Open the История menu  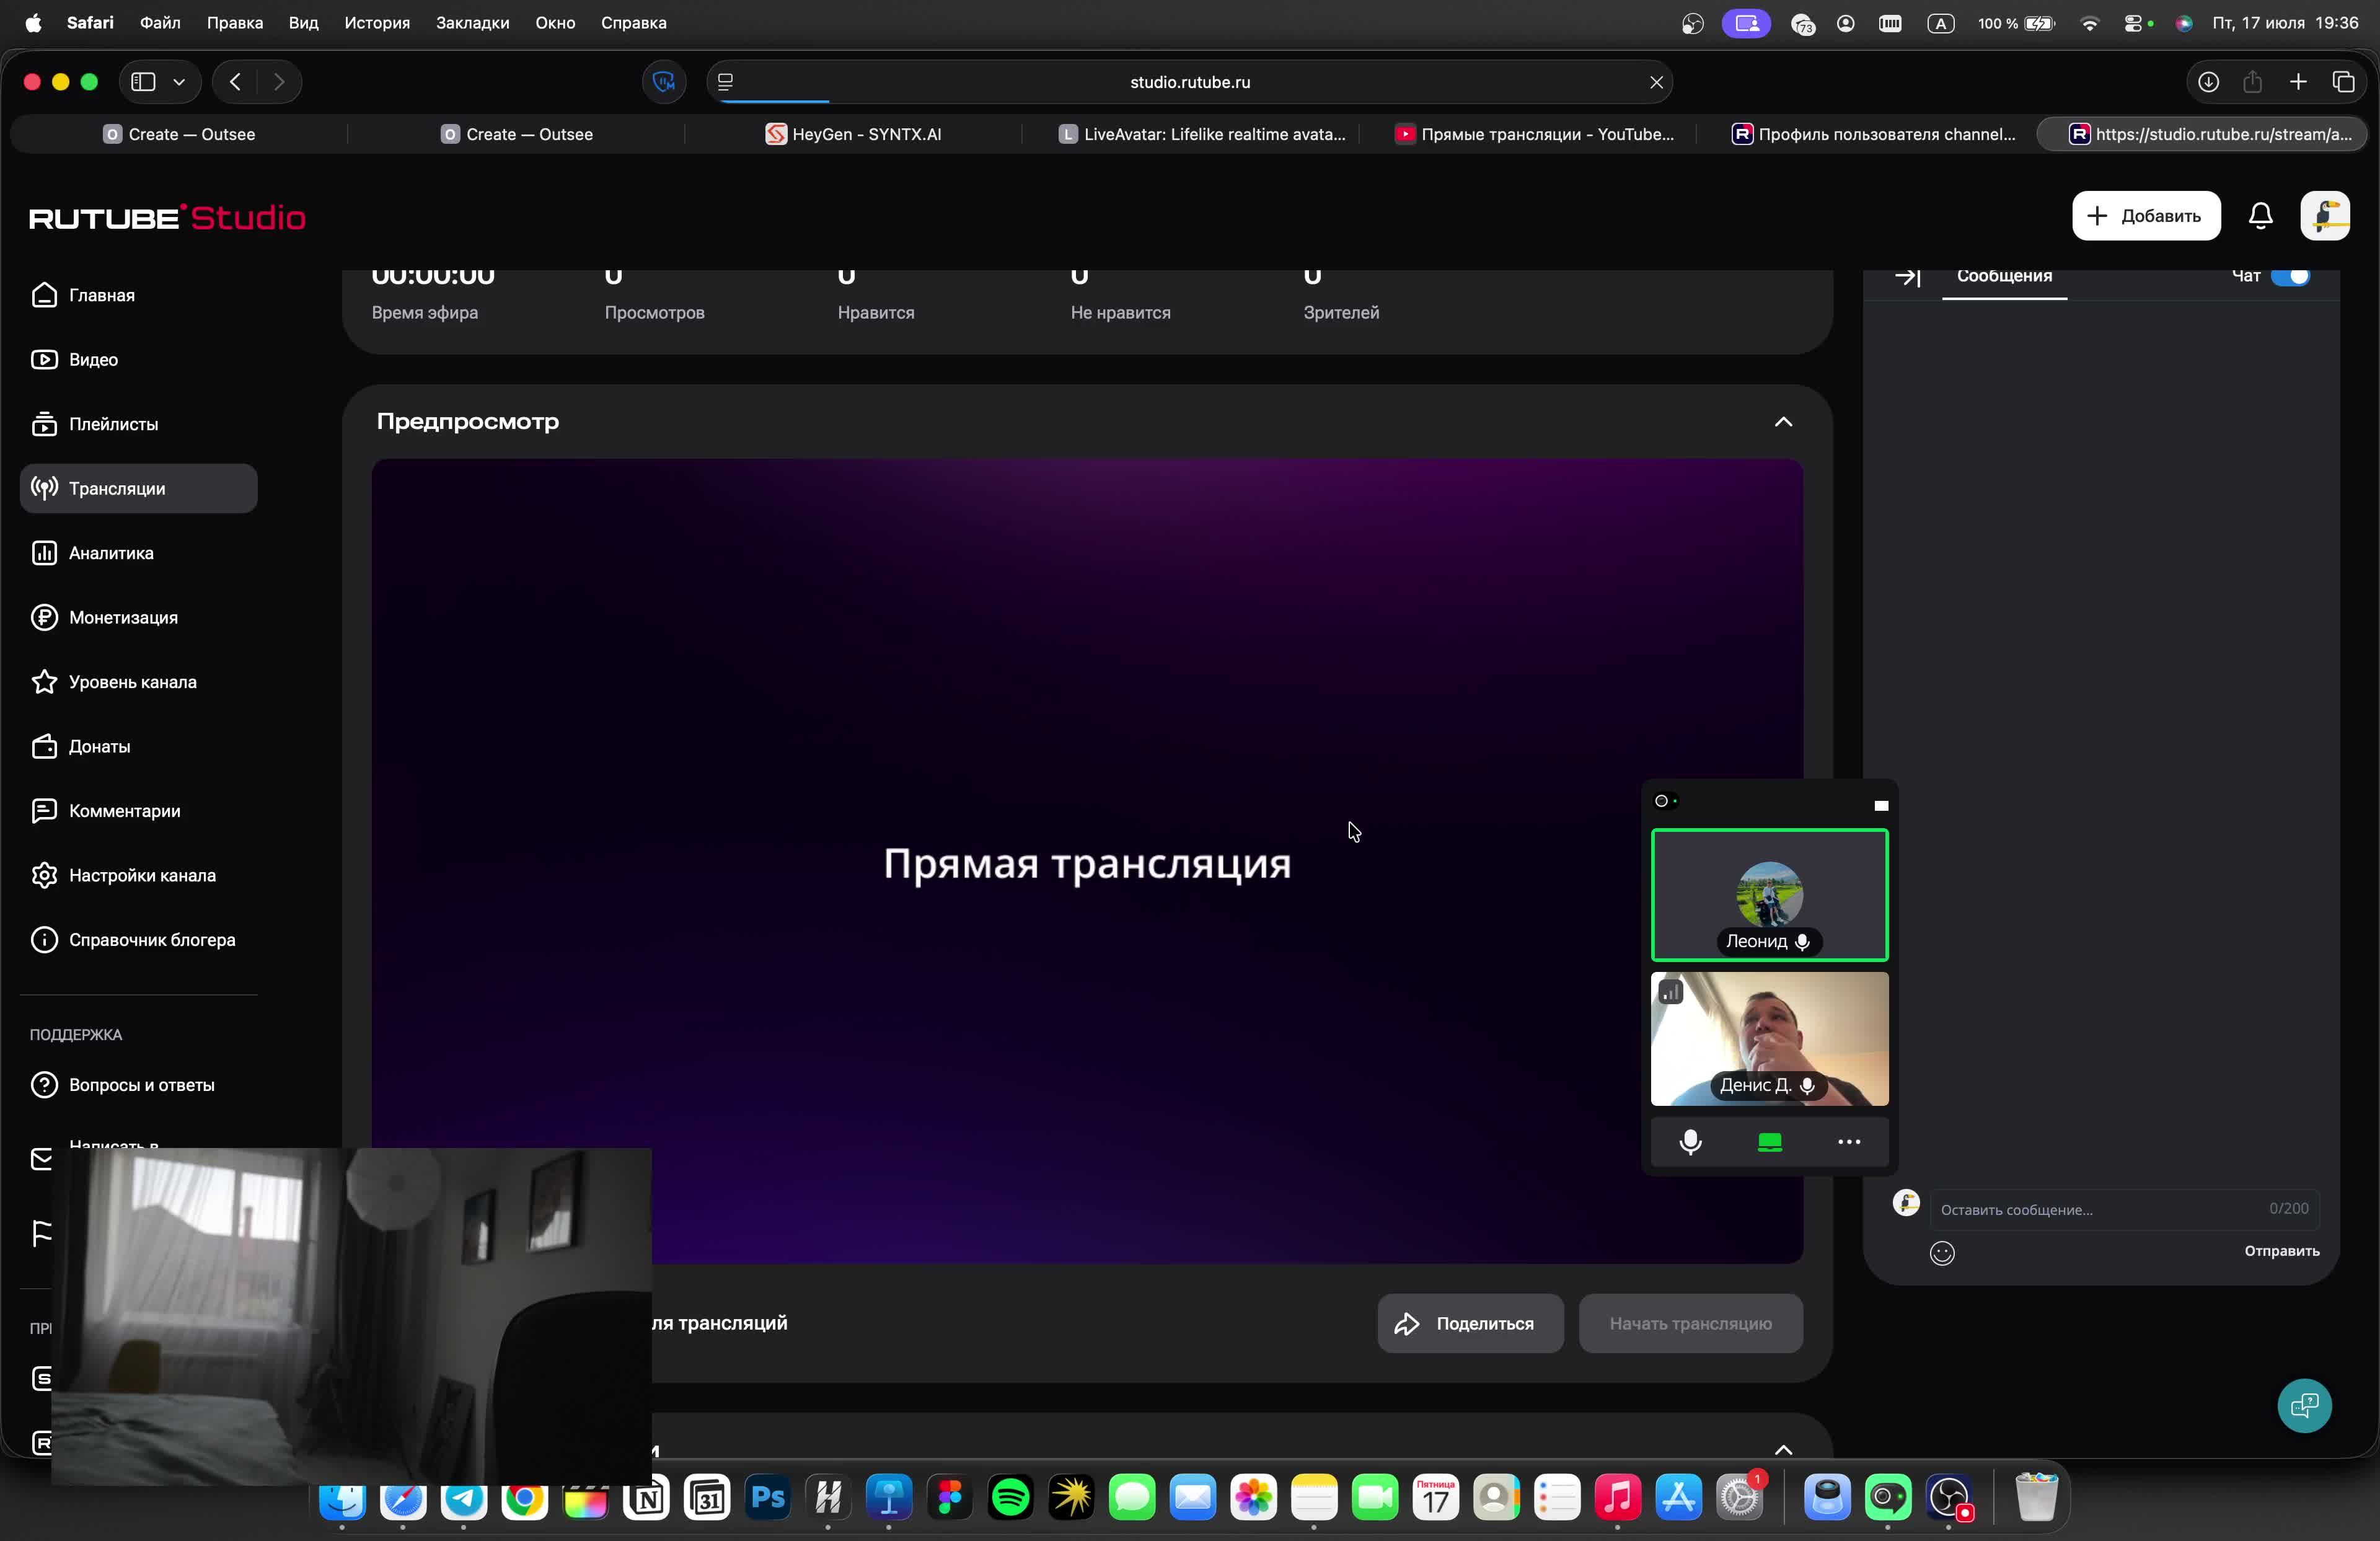pos(377,23)
